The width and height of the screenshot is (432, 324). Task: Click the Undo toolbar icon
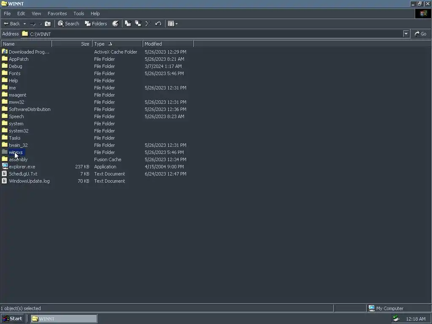pyautogui.click(x=158, y=24)
